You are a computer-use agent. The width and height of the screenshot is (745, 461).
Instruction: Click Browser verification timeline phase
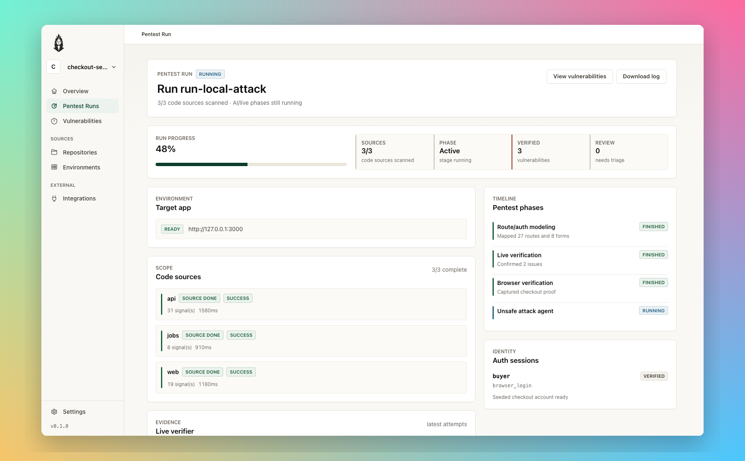pos(580,287)
